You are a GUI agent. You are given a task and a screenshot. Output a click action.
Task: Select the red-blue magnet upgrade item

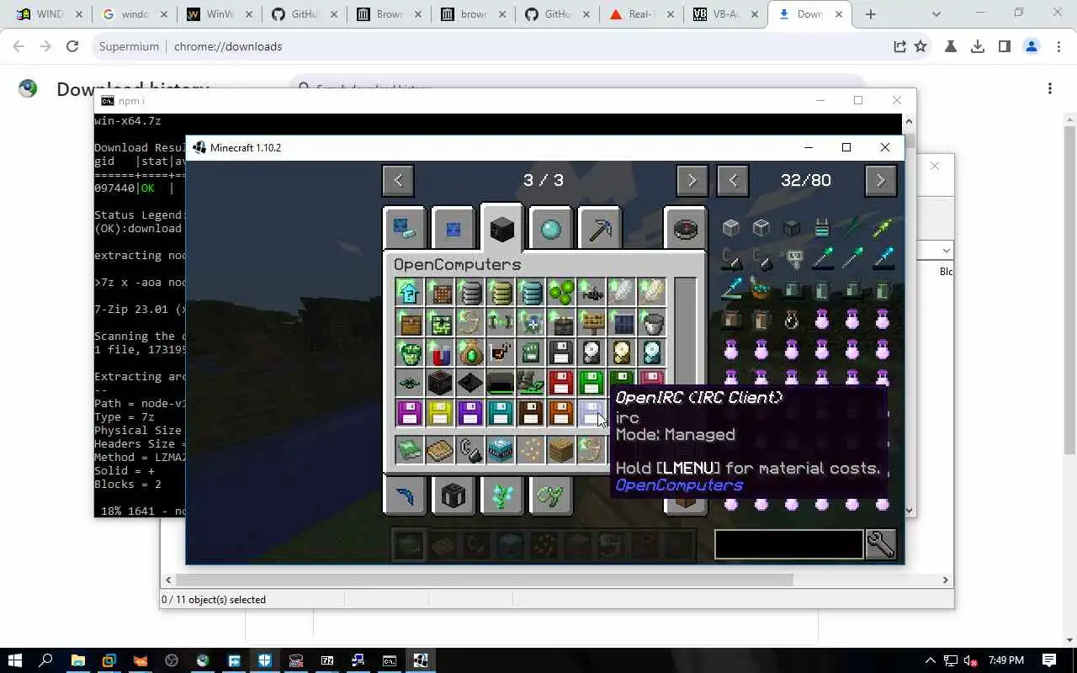click(x=439, y=352)
